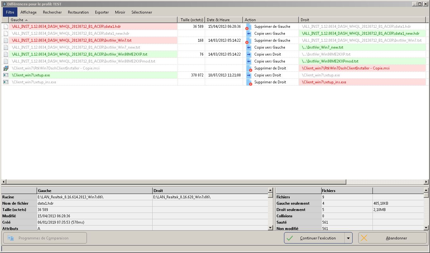Click right arrow of the horizontal scrollbar

426,182
